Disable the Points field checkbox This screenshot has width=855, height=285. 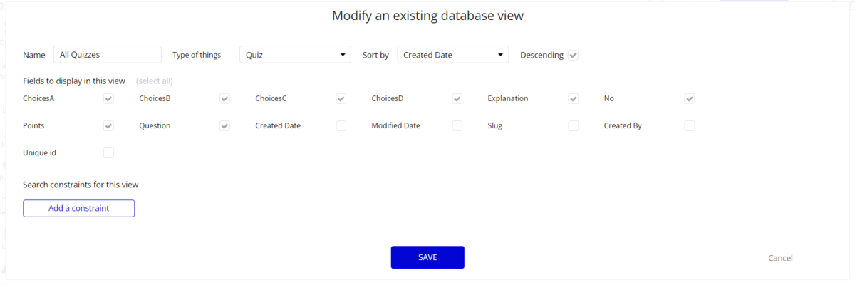108,126
